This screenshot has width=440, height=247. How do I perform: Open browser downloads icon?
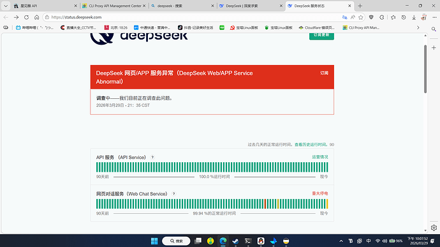click(x=414, y=17)
